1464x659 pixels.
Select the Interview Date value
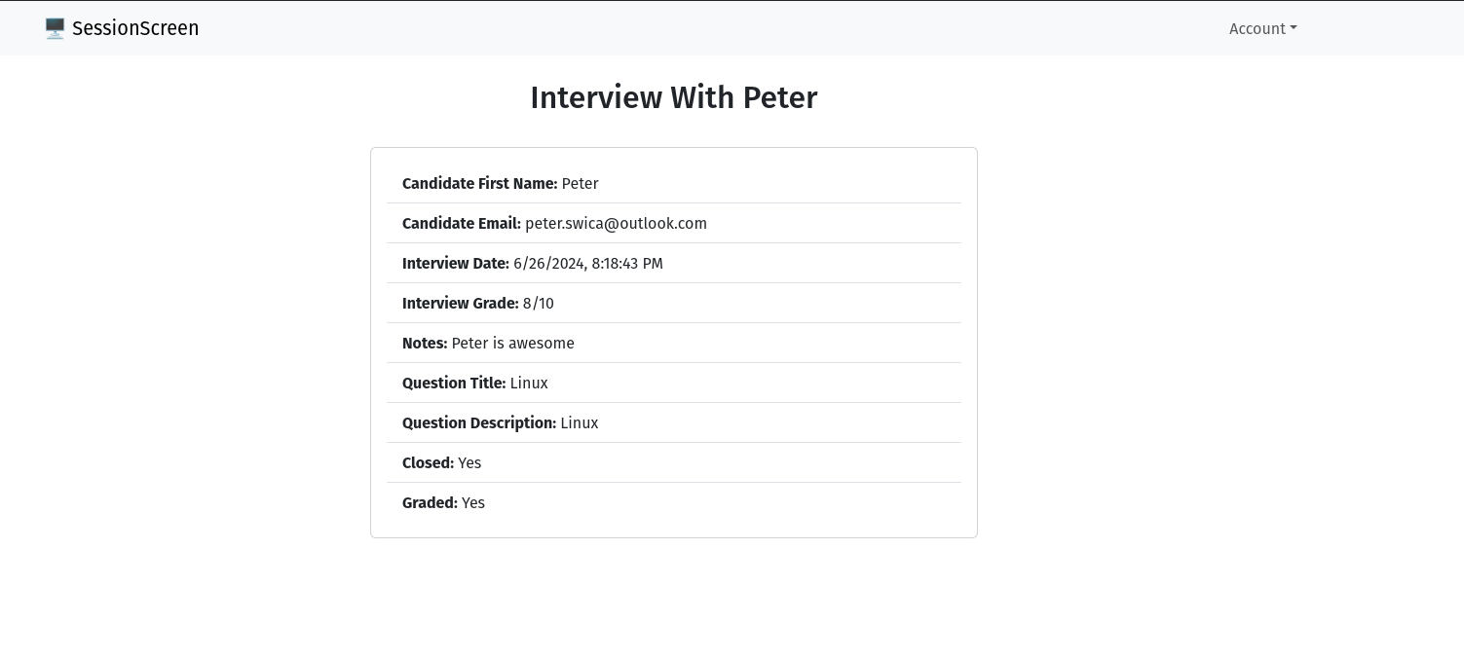click(588, 264)
